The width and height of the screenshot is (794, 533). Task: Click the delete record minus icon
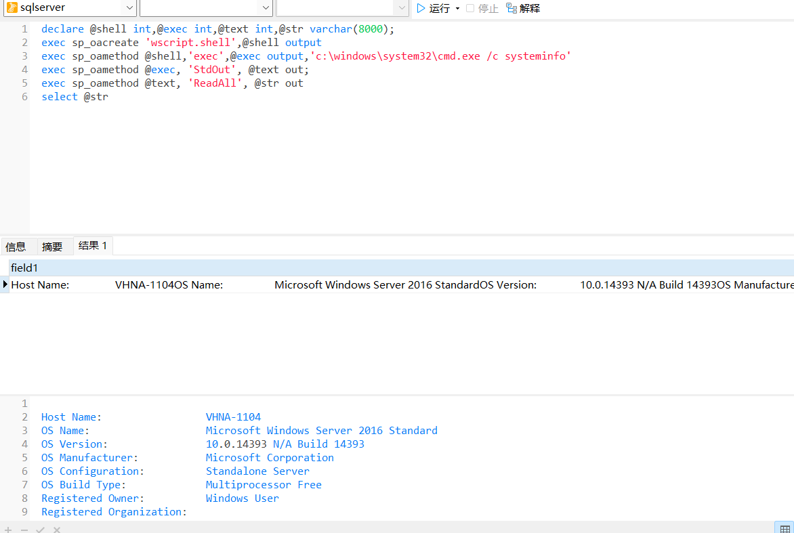[x=24, y=530]
